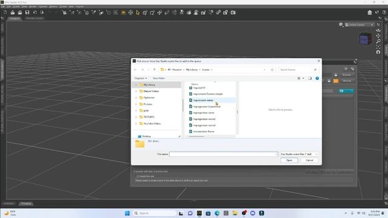Click the back arrow in file dialog
The width and height of the screenshot is (388, 218).
(135, 70)
